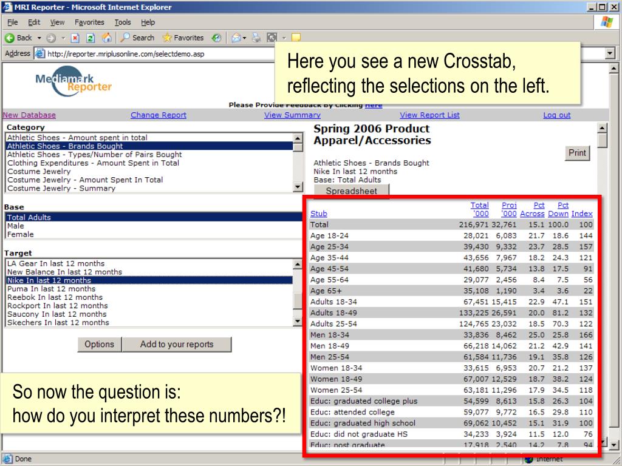Click the report Print button
Screen dimensions: 622x466
pyautogui.click(x=577, y=153)
